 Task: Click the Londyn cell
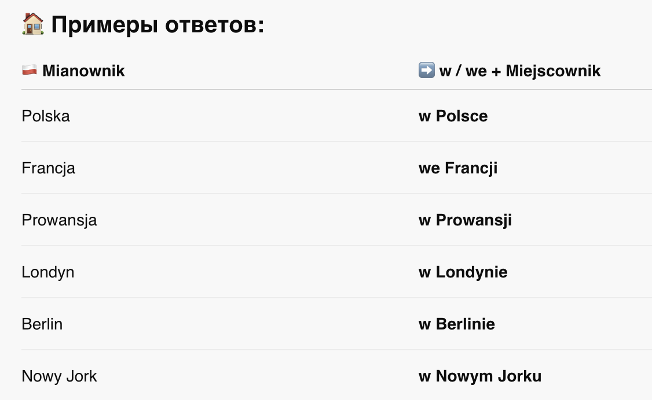[48, 272]
